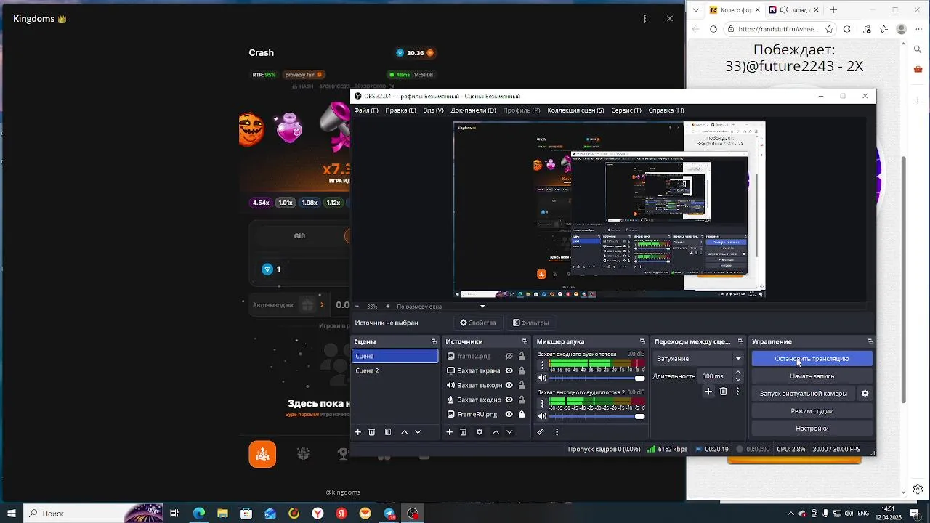
Task: Add a new scene transition with the plus icon
Action: click(708, 392)
